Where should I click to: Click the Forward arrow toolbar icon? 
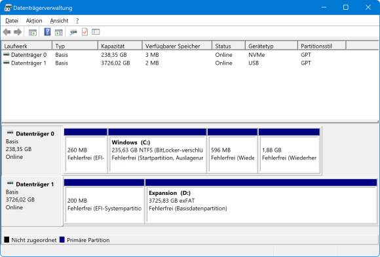[x=18, y=32]
